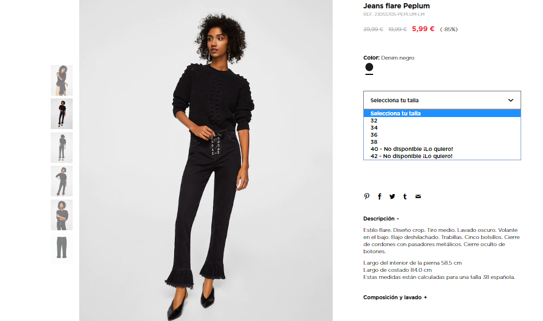Image resolution: width=543 pixels, height=321 pixels.
Task: Choose size 32 from the list
Action: coord(442,121)
